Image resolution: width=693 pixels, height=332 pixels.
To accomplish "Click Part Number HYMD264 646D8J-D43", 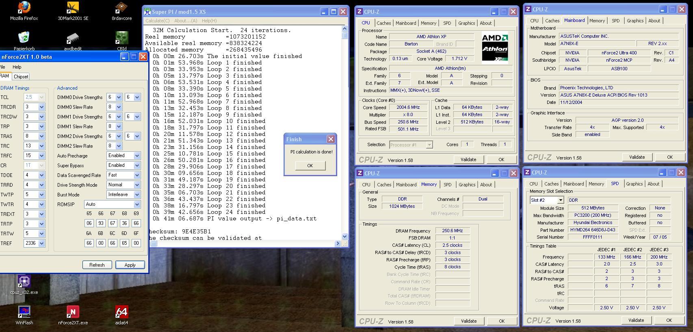I will 592,230.
